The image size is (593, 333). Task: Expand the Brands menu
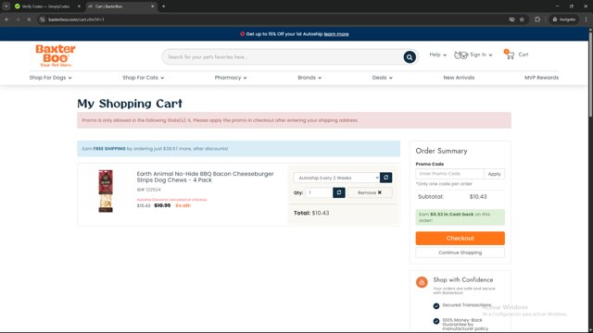click(x=309, y=78)
